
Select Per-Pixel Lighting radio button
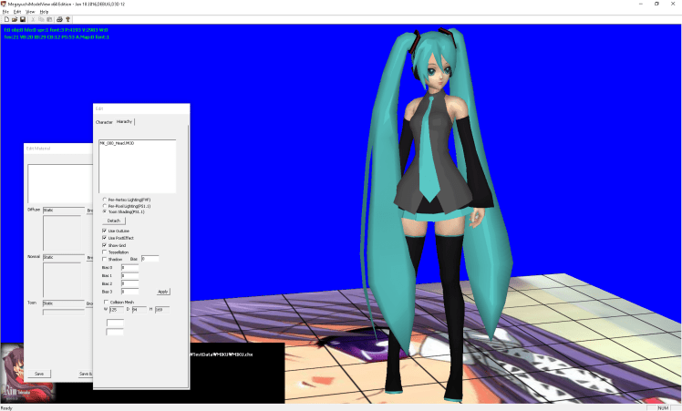tap(105, 206)
